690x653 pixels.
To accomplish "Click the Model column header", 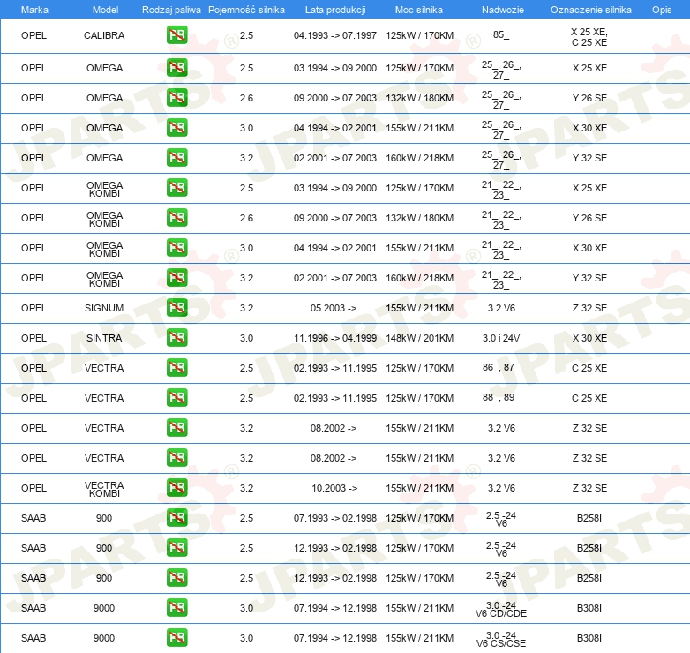I will pyautogui.click(x=105, y=10).
